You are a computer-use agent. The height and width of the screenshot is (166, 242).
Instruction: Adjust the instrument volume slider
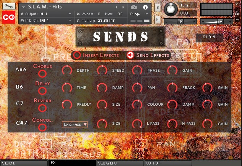click(x=216, y=21)
